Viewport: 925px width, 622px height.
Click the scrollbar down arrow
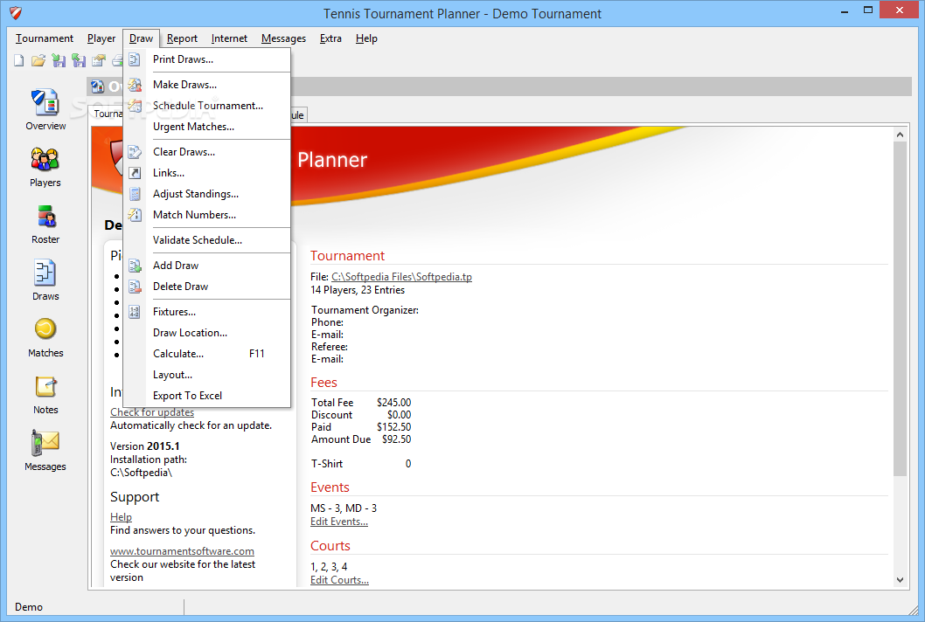click(x=900, y=579)
